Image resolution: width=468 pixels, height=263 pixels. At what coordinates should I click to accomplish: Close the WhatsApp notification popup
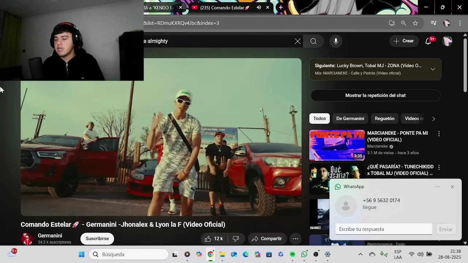[452, 187]
